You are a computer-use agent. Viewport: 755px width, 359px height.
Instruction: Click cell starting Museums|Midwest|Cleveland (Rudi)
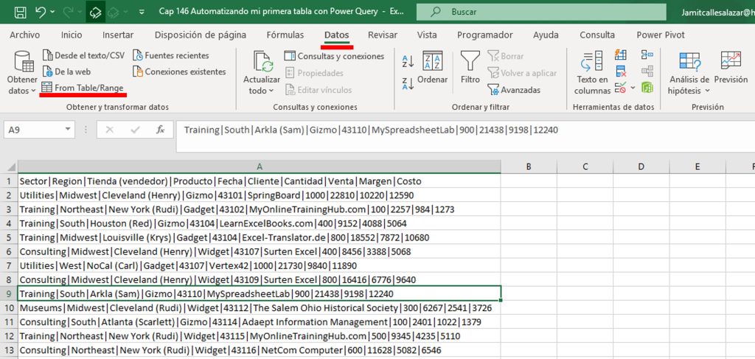click(x=260, y=308)
